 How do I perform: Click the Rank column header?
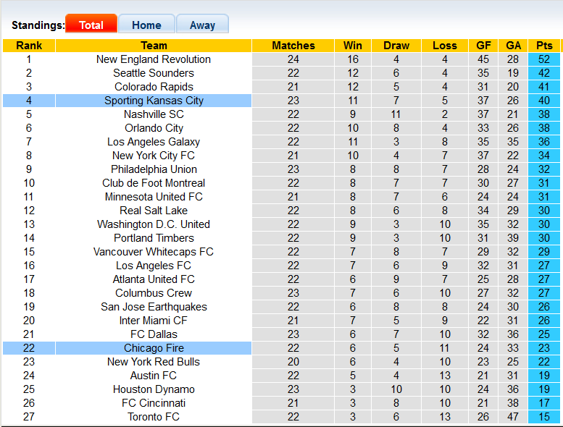(x=29, y=46)
